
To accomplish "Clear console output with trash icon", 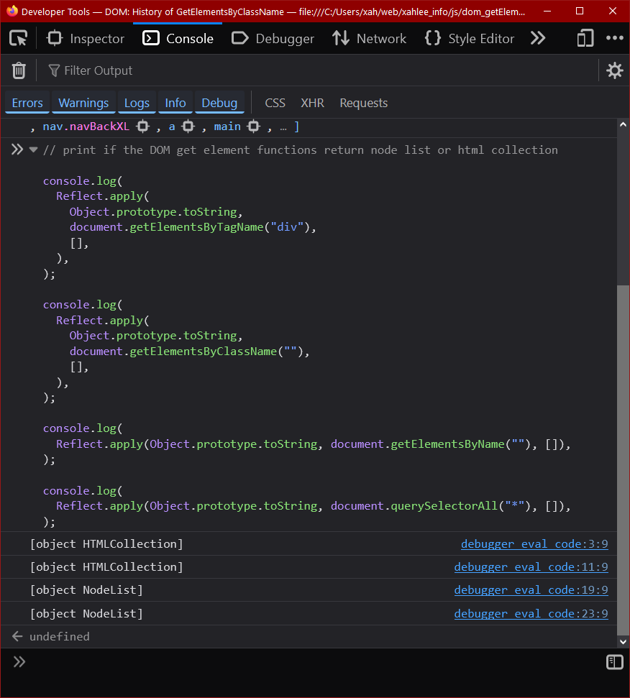I will pos(19,70).
